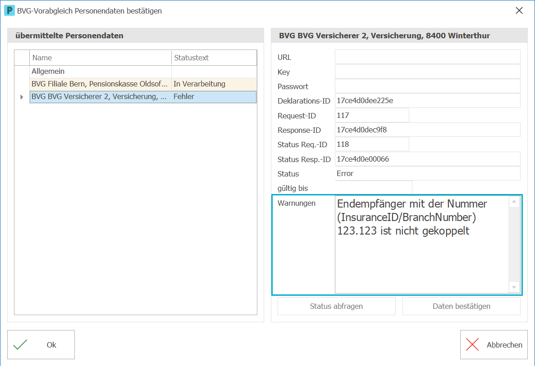
Task: Select the Allgemein row
Action: click(143, 71)
